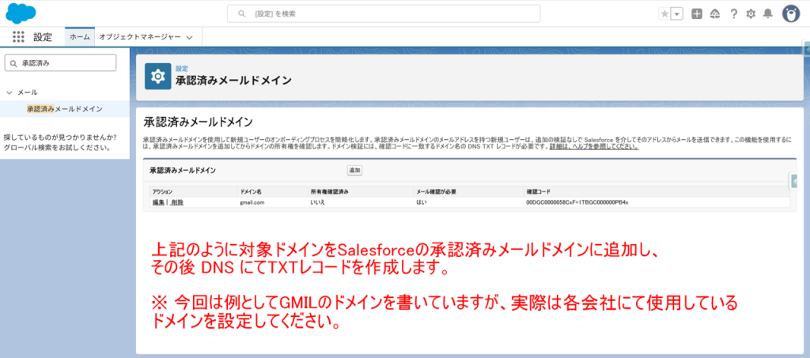Expand the side panel arrow at right edge of table
This screenshot has width=810, height=358.
(793, 182)
